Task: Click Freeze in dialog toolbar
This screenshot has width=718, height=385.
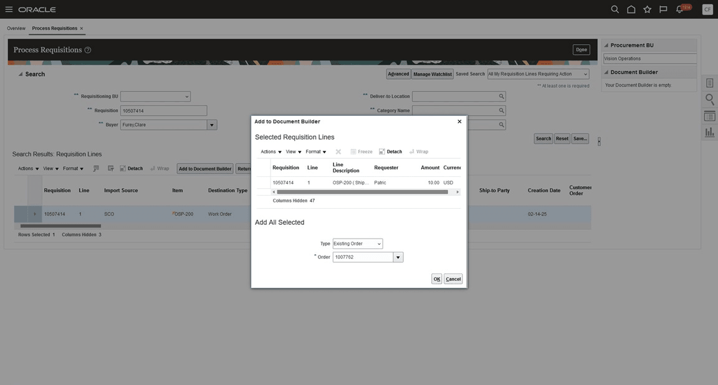Action: (361, 151)
